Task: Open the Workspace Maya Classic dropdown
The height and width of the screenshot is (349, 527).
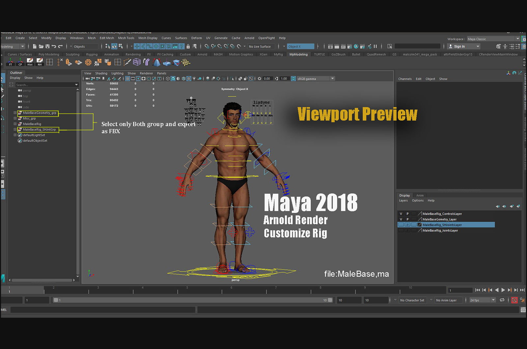Action: (x=493, y=39)
